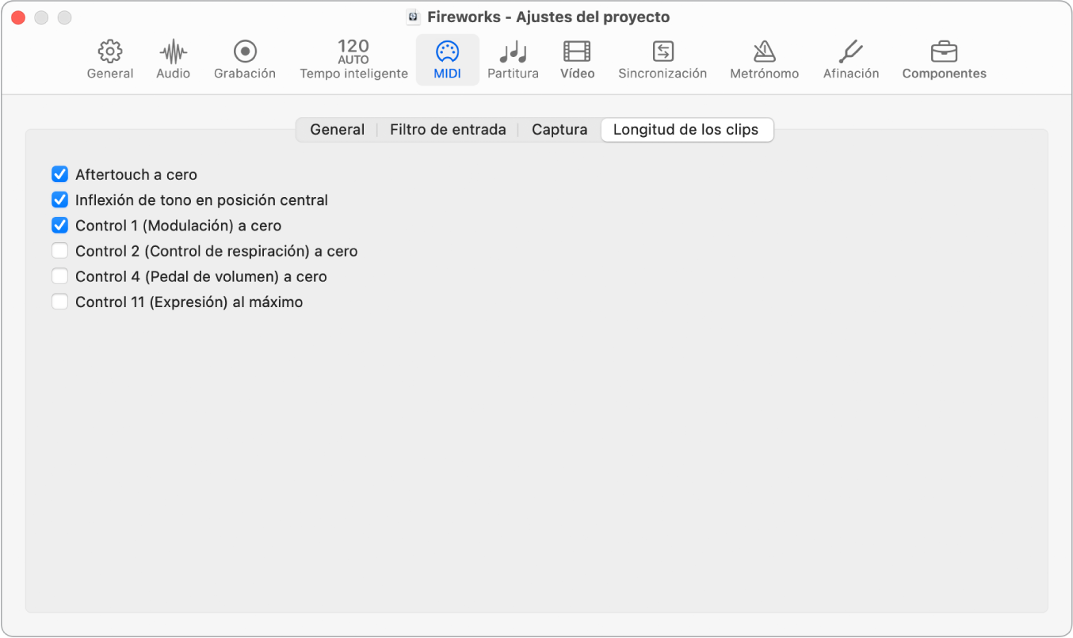Switch to the Filtro de entrada tab
The height and width of the screenshot is (638, 1073).
448,129
